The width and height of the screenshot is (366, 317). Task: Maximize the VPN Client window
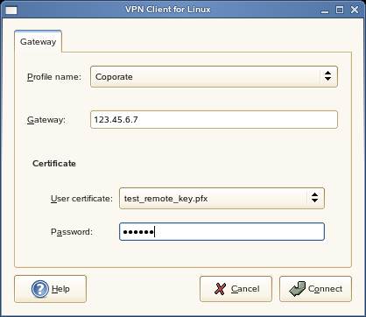click(340, 10)
